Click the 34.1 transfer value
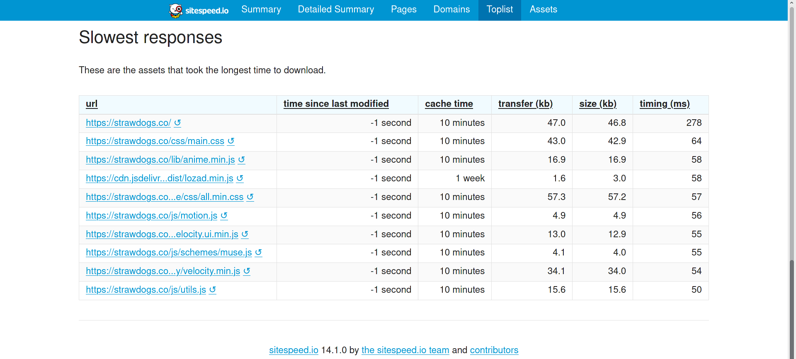The image size is (796, 359). (556, 271)
